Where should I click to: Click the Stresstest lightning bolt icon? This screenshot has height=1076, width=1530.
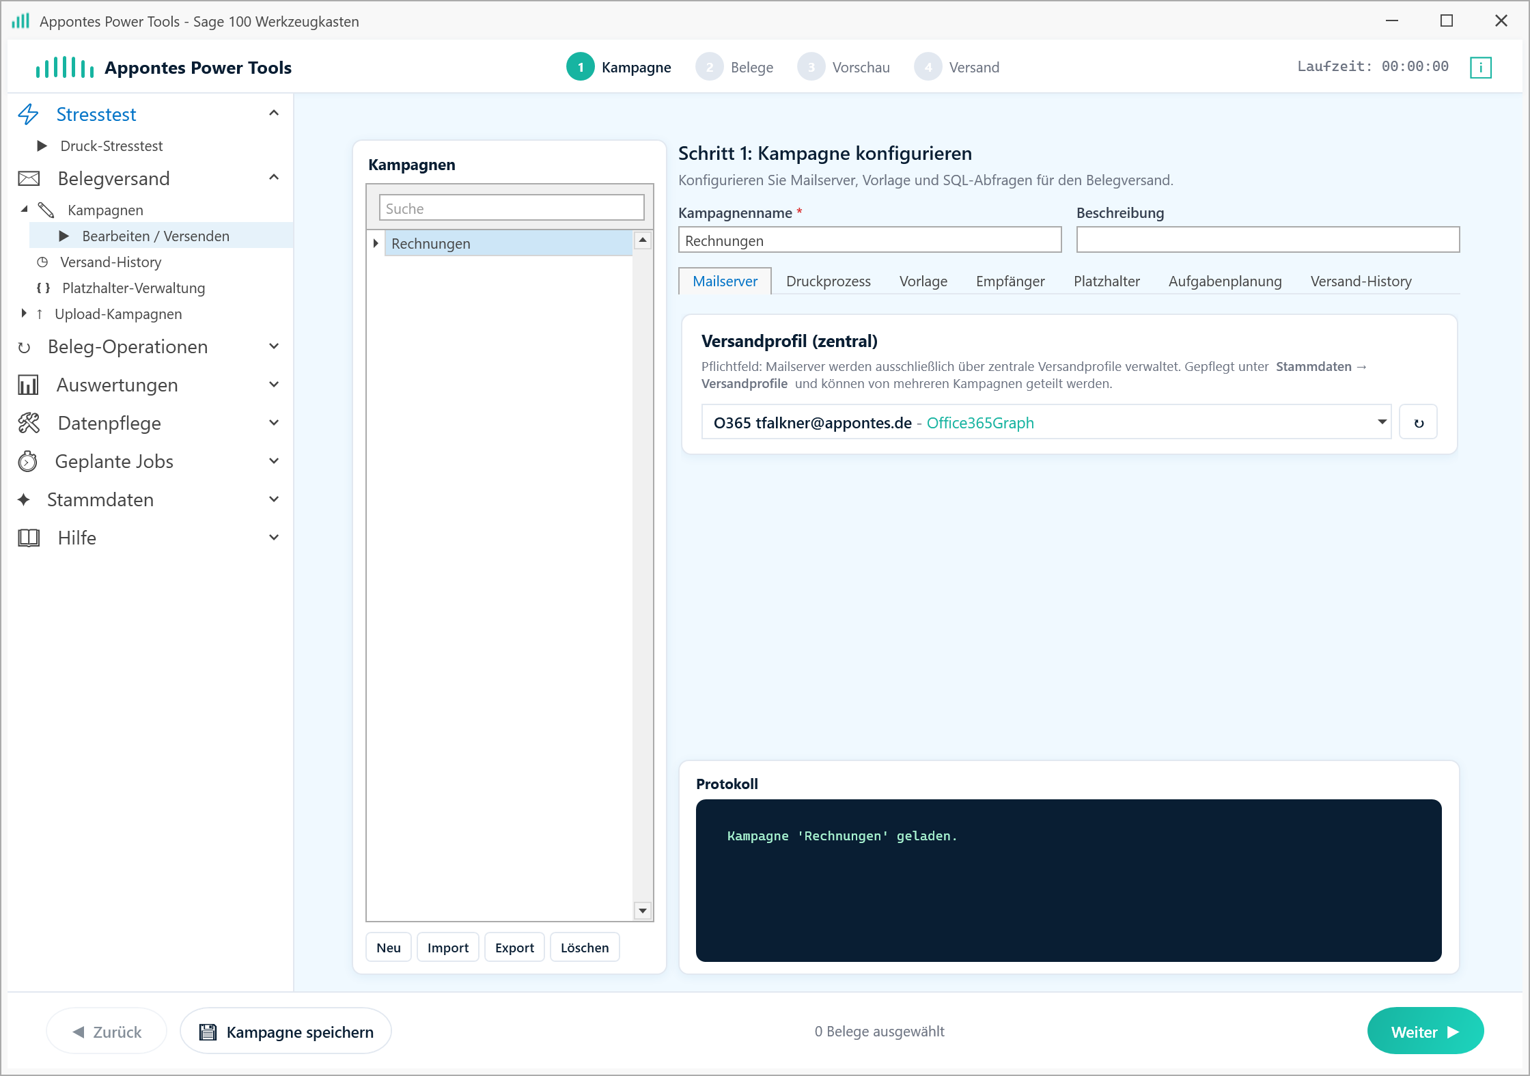(28, 114)
